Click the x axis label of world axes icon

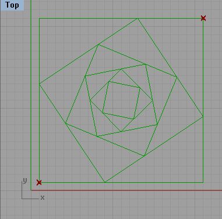[43, 198]
